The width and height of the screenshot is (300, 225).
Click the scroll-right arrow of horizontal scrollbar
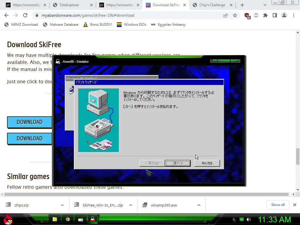coord(293,195)
